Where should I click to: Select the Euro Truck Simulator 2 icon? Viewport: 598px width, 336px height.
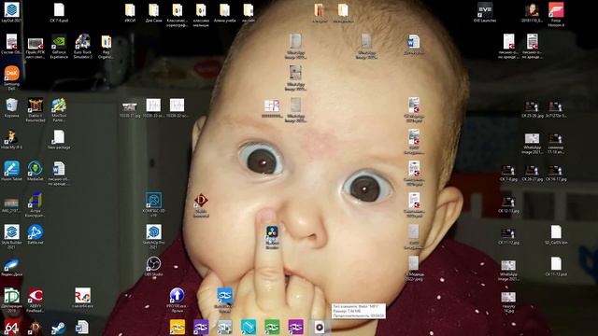pyautogui.click(x=82, y=42)
